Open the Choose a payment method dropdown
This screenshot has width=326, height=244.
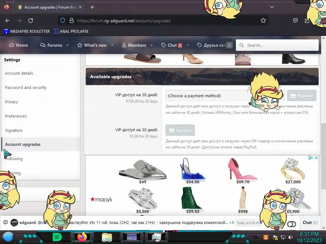coord(225,96)
